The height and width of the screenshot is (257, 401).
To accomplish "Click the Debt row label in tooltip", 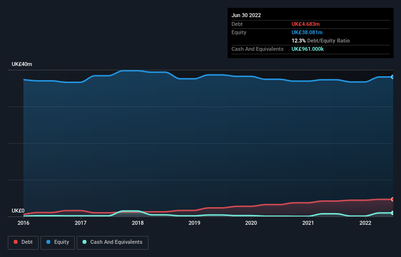I will (237, 24).
